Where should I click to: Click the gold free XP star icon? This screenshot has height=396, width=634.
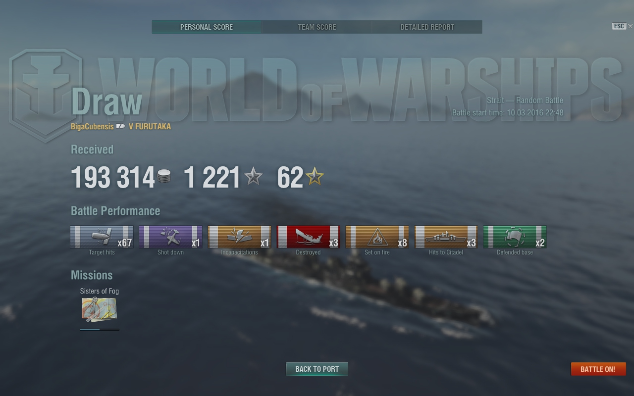point(315,176)
